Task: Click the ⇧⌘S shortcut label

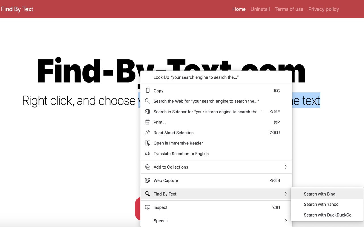Action: point(275,180)
